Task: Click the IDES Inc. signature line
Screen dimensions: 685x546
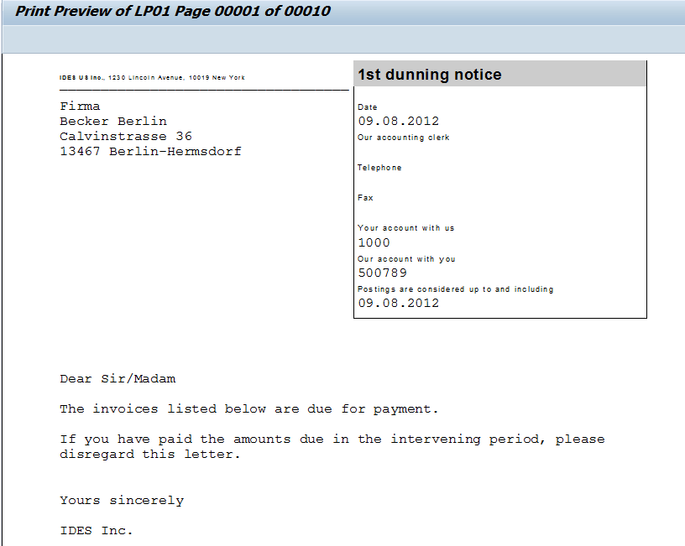Action: click(x=97, y=530)
